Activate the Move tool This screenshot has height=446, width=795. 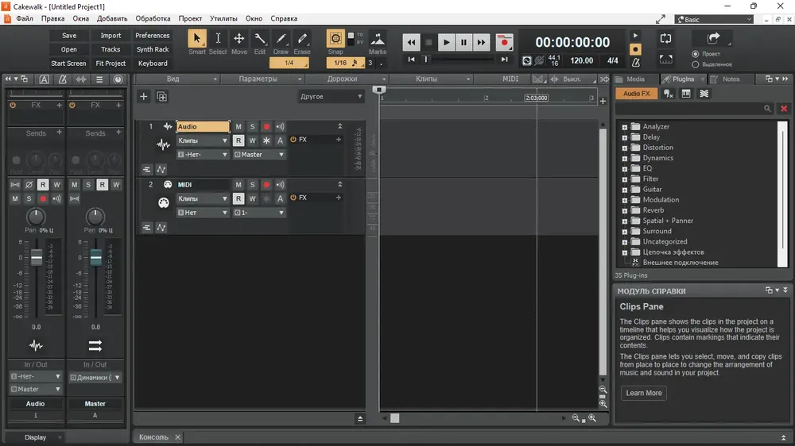238,38
